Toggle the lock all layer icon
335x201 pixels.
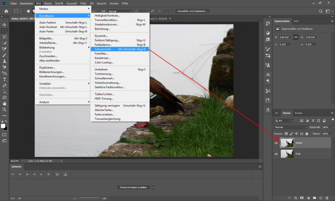(x=307, y=134)
